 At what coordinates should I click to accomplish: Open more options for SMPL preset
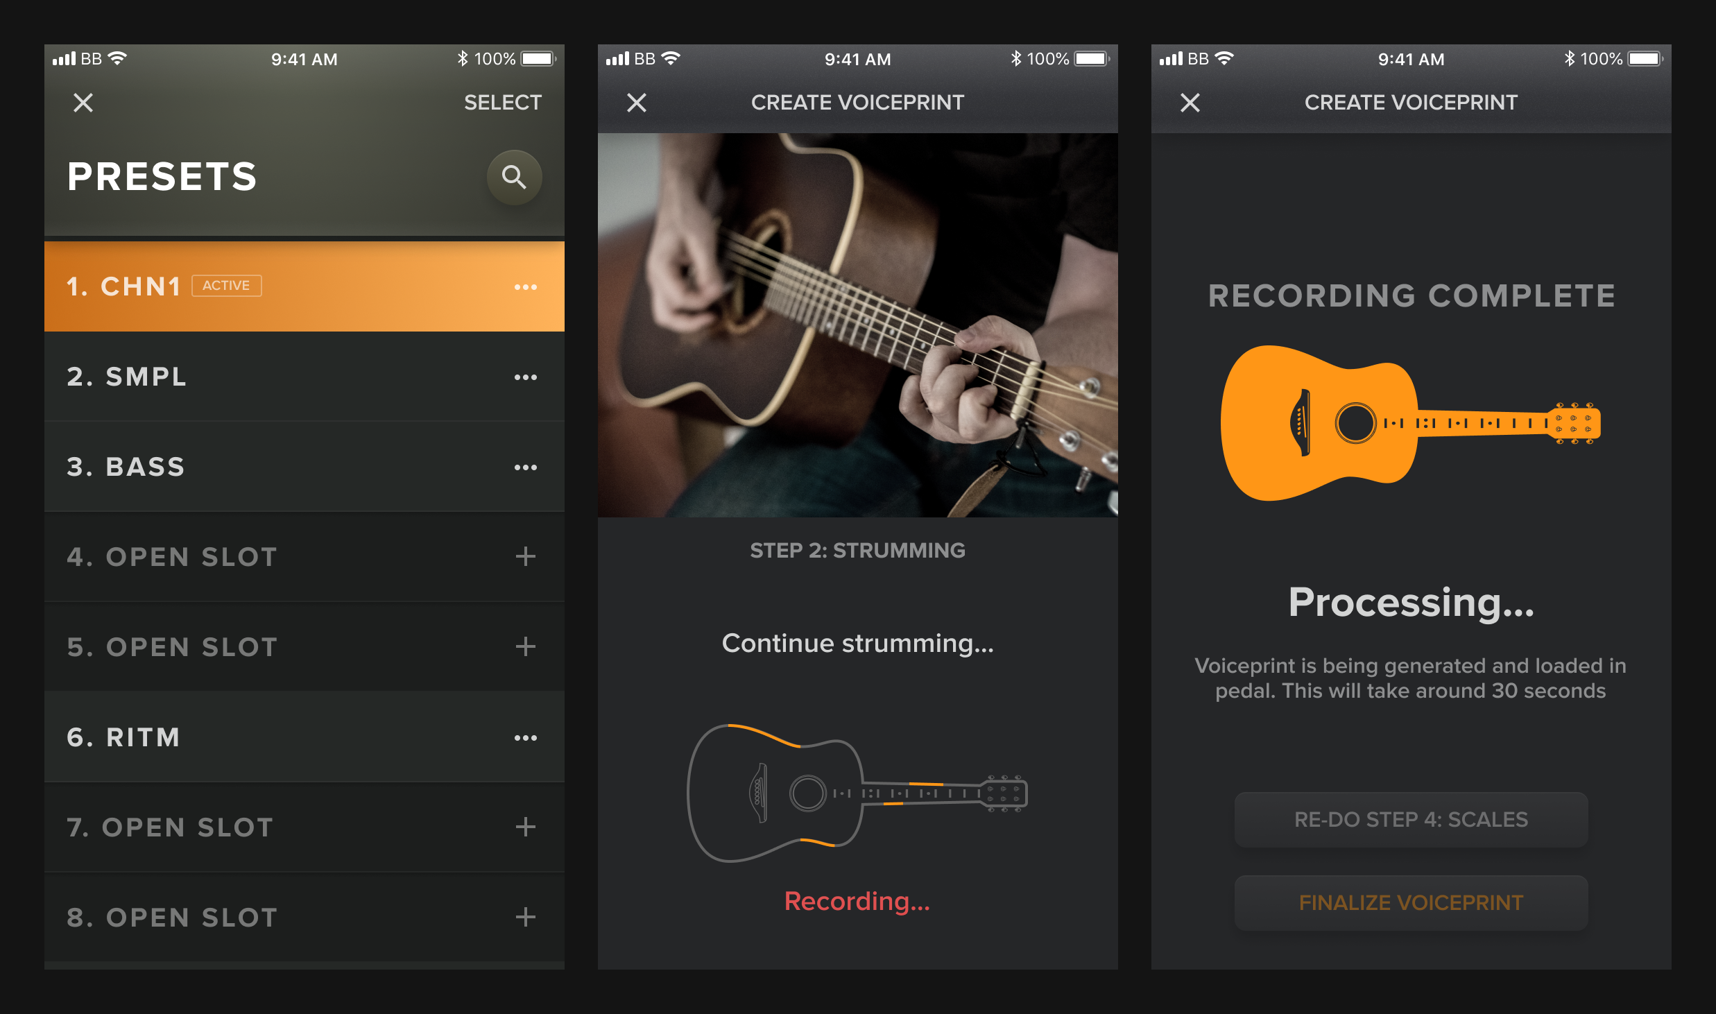(x=526, y=377)
